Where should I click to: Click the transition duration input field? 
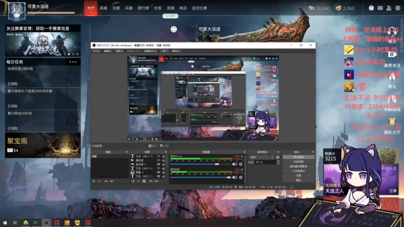pyautogui.click(x=266, y=162)
